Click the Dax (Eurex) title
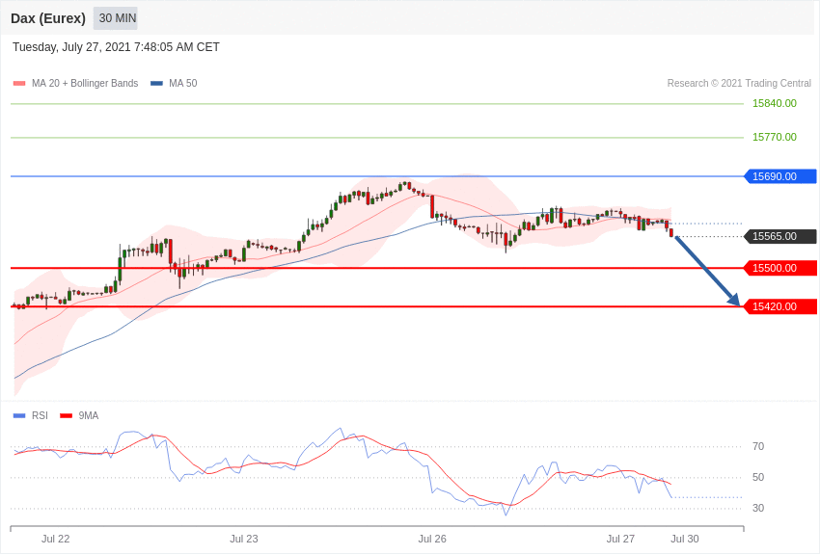The height and width of the screenshot is (555, 820). point(48,18)
